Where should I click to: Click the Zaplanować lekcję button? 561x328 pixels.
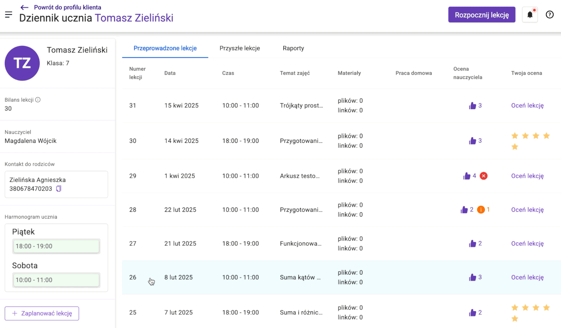(42, 314)
